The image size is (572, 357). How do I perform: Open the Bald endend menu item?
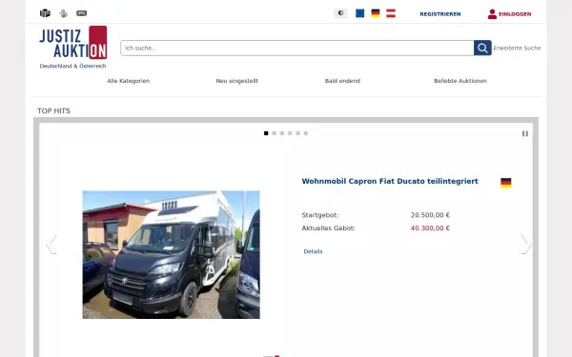(342, 81)
